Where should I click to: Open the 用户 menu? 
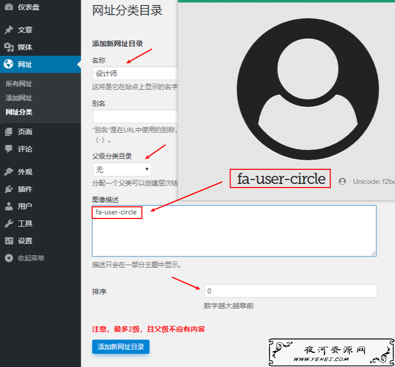coord(40,206)
